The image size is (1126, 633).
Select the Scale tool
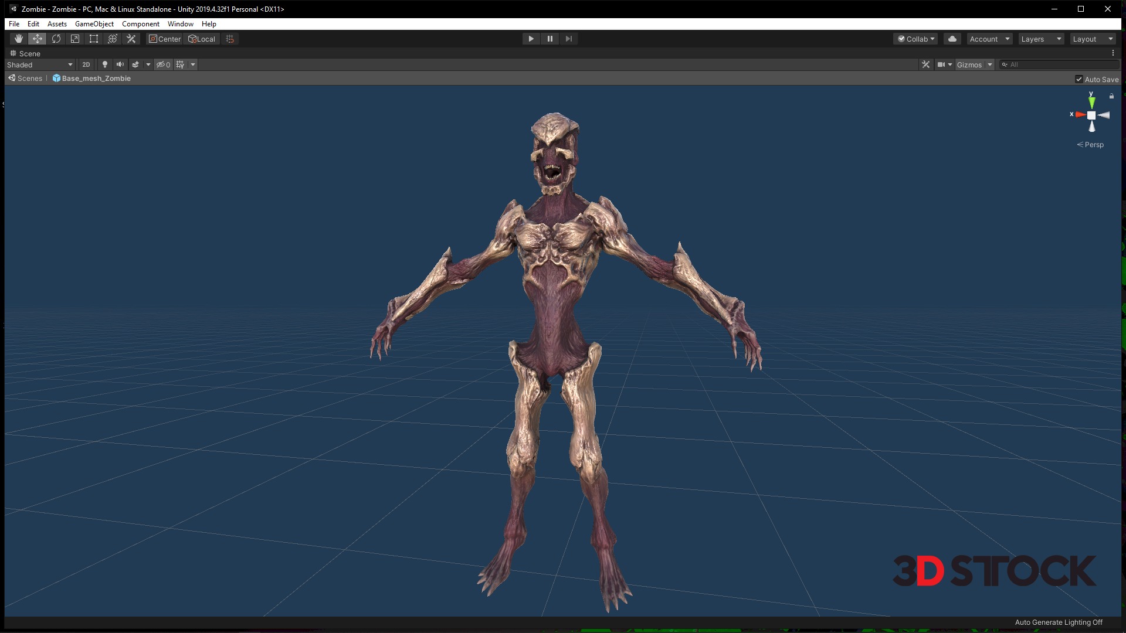pos(75,39)
